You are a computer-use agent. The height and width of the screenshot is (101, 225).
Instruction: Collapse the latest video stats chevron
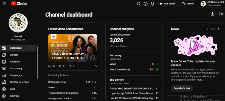point(95,66)
